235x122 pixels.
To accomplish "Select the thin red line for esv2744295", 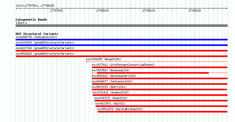I will [157, 62].
